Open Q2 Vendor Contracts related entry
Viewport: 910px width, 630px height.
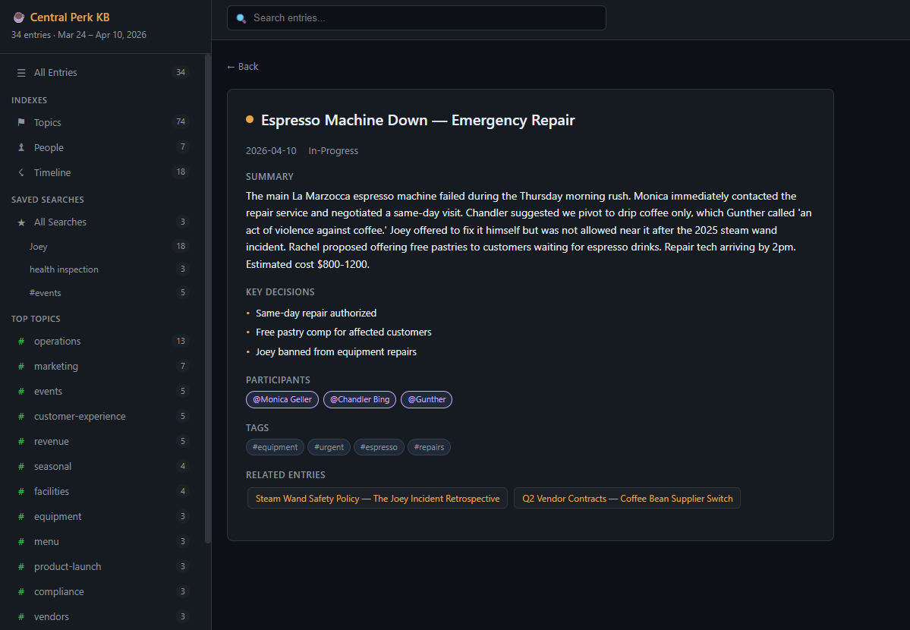pos(627,499)
